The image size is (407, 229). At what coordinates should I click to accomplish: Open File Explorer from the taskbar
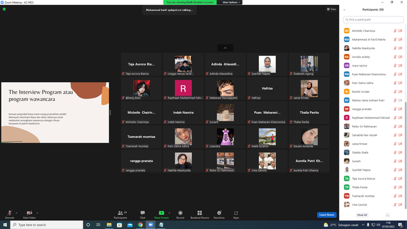pyautogui.click(x=109, y=225)
